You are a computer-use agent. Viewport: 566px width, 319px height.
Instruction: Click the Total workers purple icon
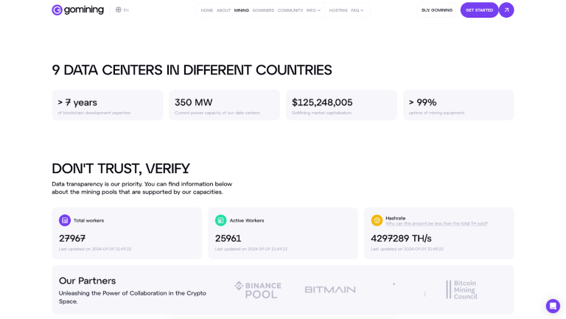[x=65, y=220]
